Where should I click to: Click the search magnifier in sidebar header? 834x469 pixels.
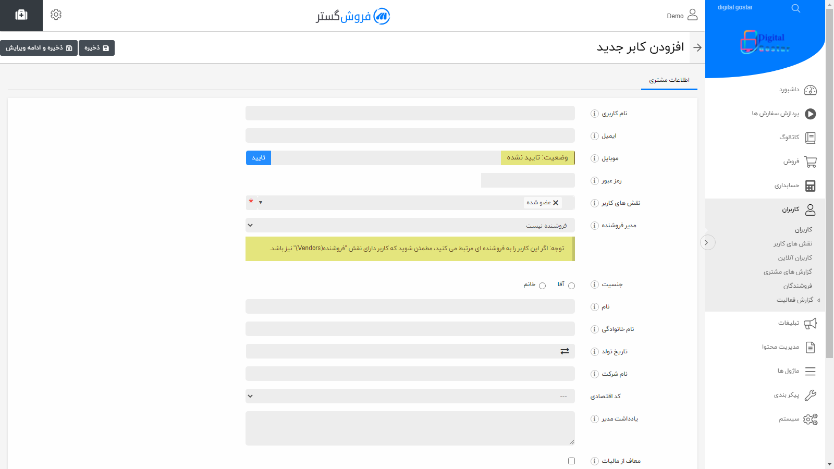point(795,8)
